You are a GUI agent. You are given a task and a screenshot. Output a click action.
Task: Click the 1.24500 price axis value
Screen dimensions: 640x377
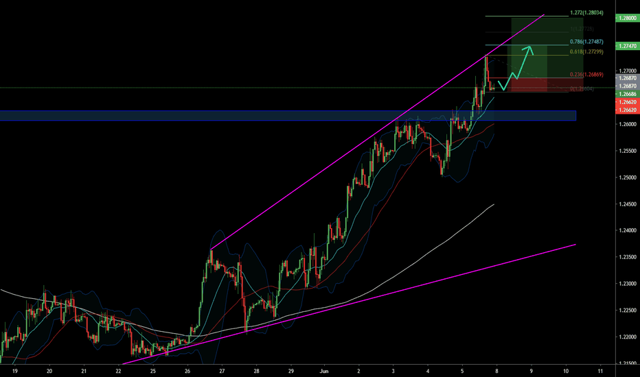pos(628,204)
